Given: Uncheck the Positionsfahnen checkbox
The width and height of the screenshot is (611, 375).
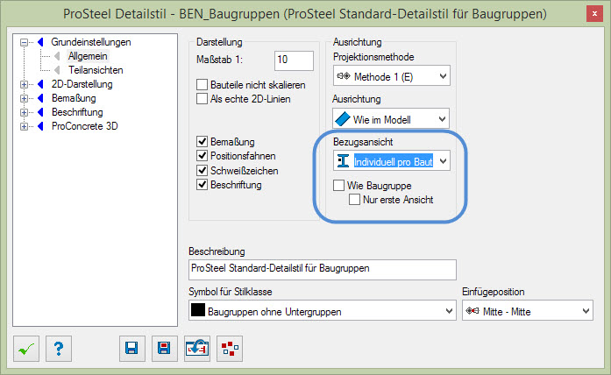Looking at the screenshot, I should pos(202,155).
